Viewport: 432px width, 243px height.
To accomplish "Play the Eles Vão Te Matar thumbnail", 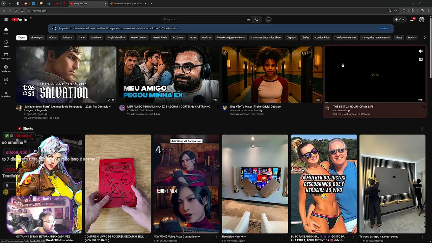I will (272, 75).
